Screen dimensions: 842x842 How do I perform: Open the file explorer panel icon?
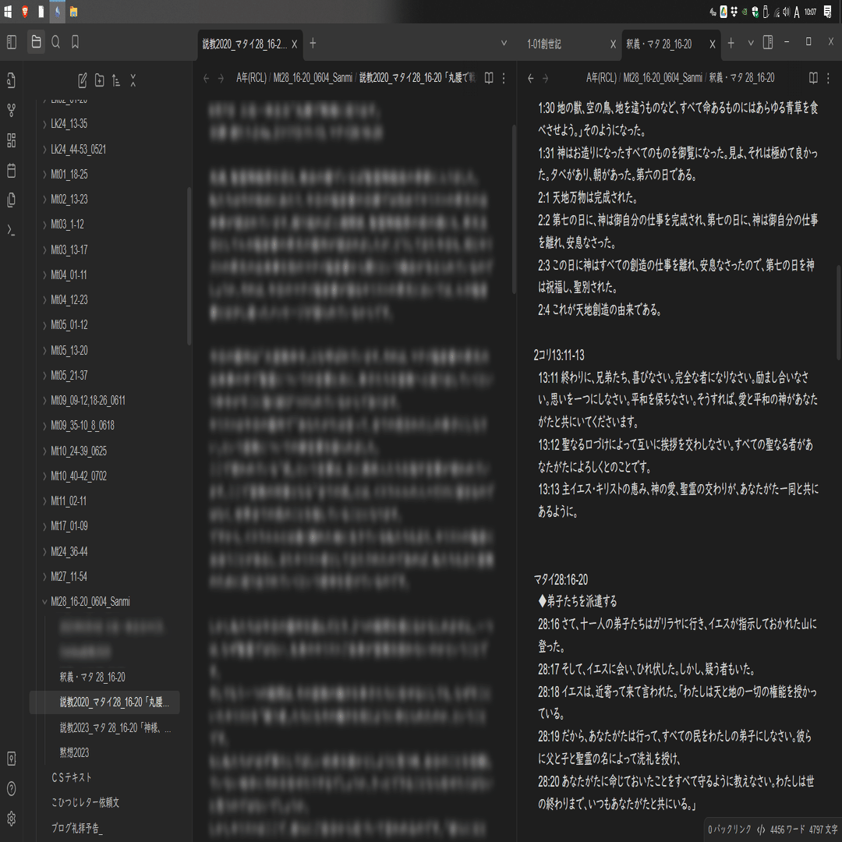36,42
